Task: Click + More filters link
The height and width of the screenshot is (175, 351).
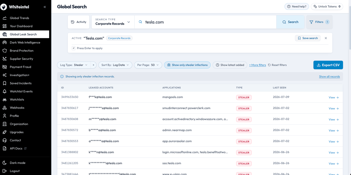Action: pos(257,65)
